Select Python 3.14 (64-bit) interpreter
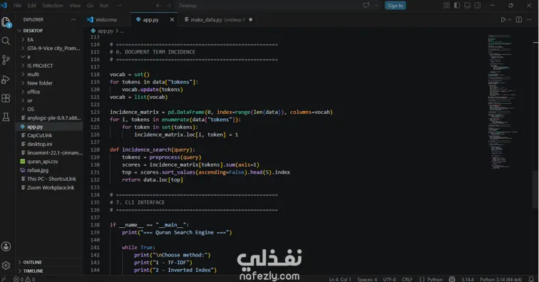 click(x=500, y=279)
